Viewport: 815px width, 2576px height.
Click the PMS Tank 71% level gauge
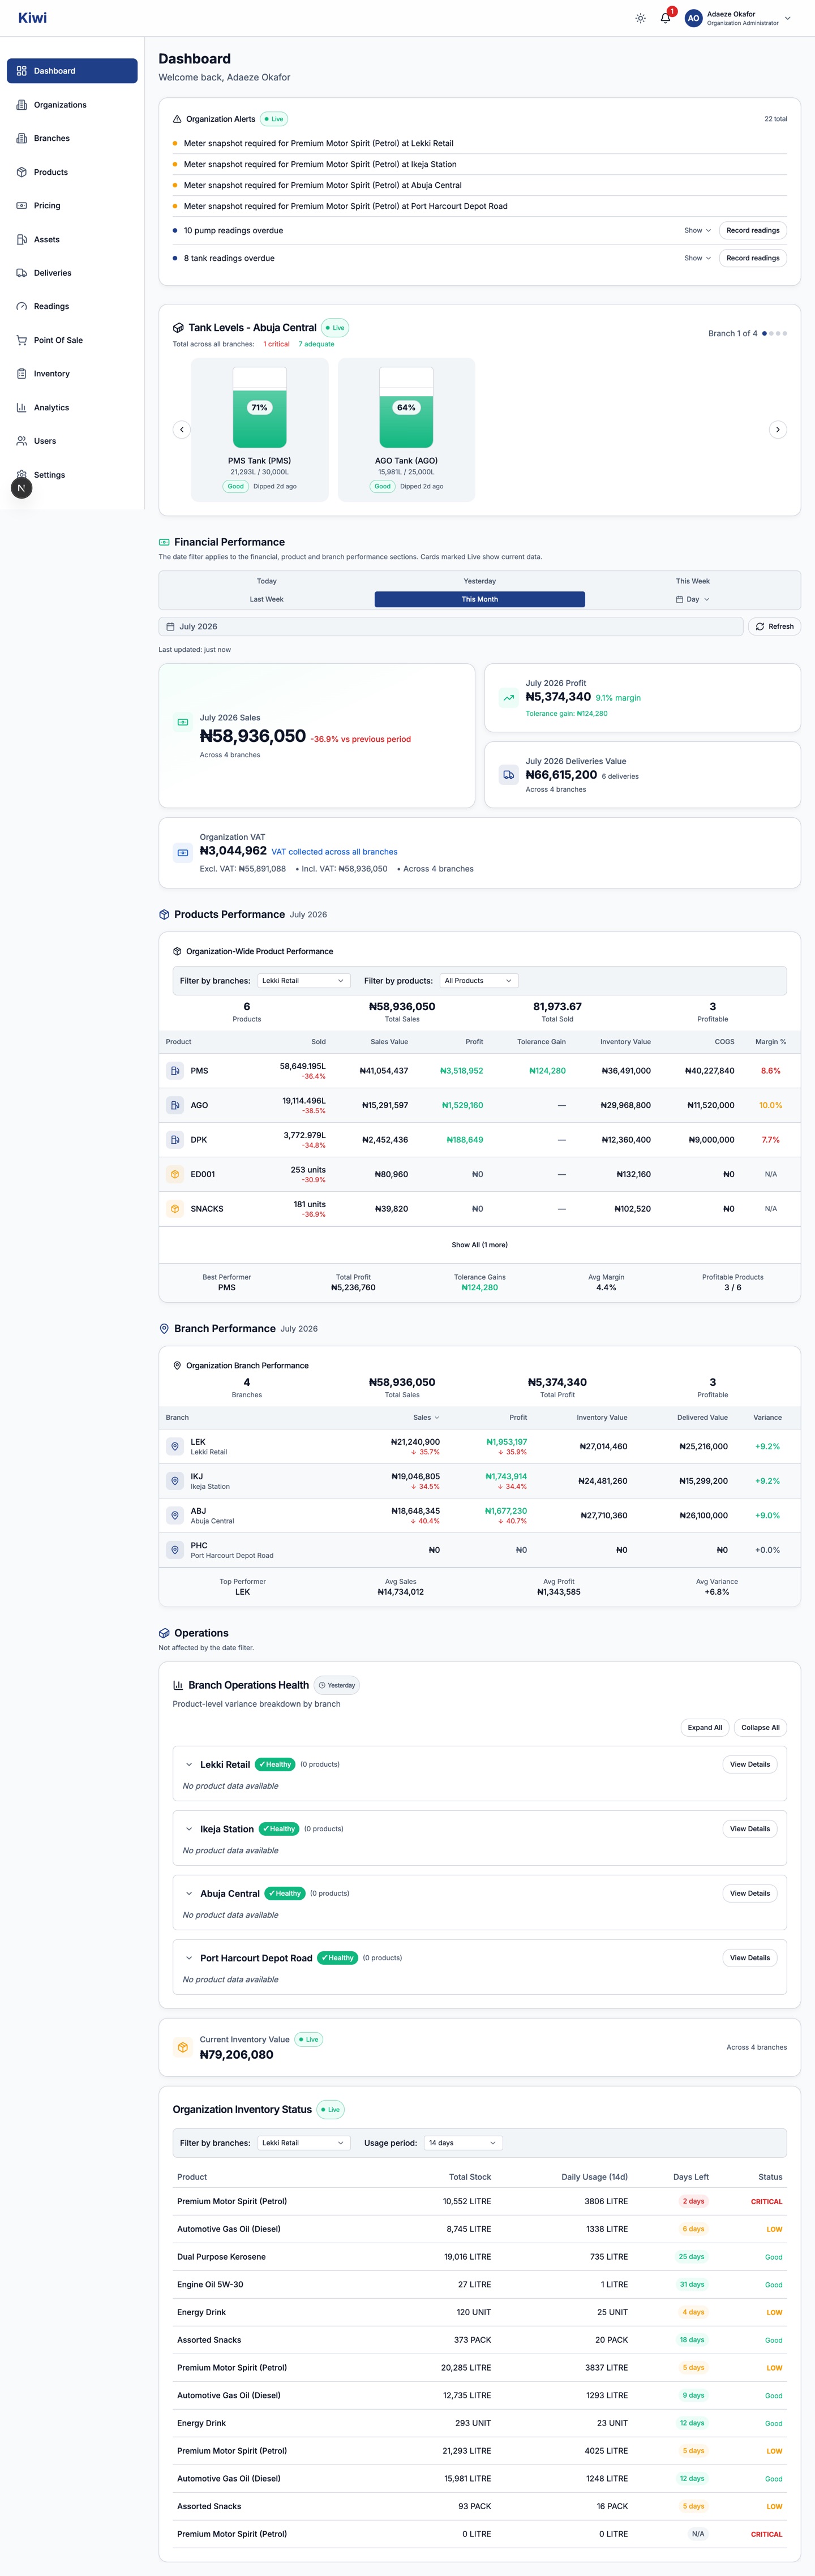(x=259, y=408)
